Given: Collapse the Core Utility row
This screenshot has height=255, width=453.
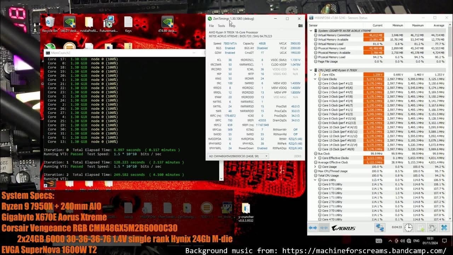Looking at the screenshot, I should coord(315,180).
